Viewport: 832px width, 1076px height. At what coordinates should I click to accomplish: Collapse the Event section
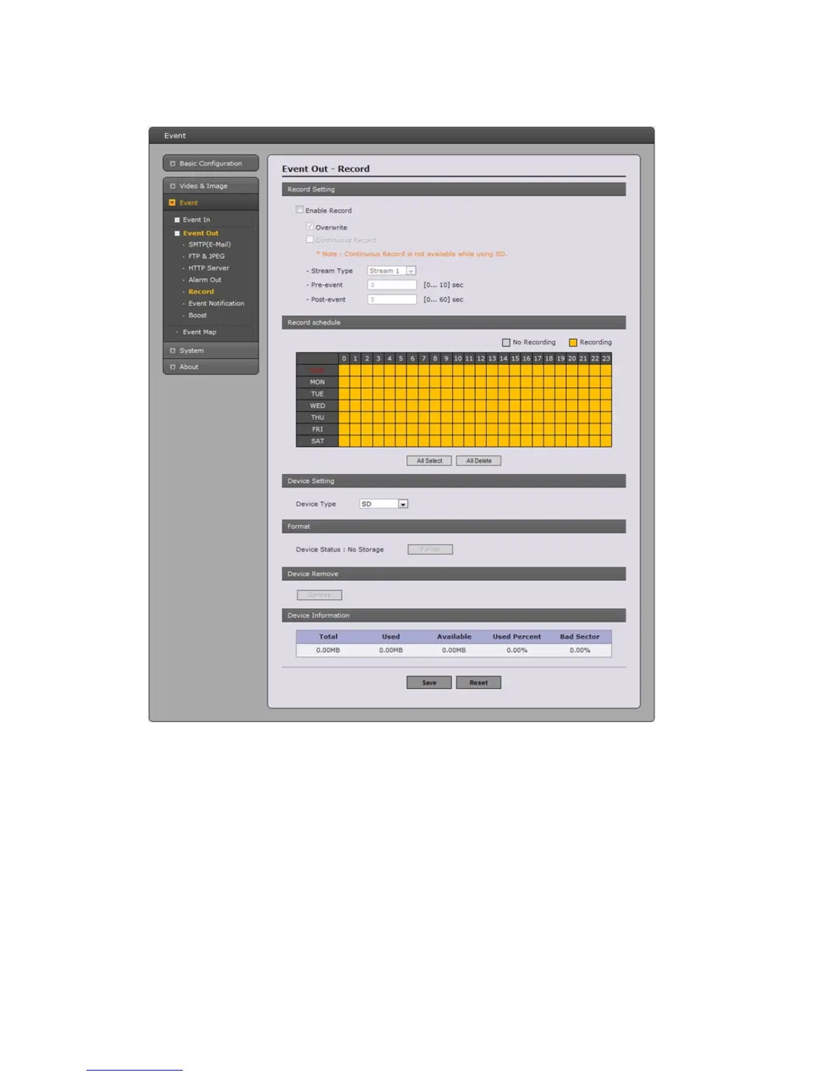pyautogui.click(x=211, y=202)
